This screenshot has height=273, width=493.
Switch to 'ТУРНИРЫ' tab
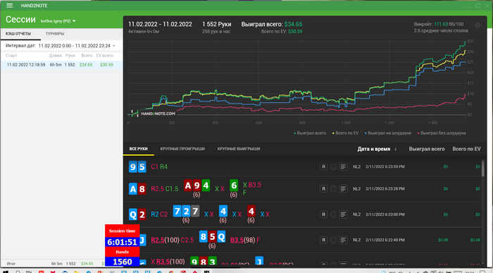pos(55,34)
